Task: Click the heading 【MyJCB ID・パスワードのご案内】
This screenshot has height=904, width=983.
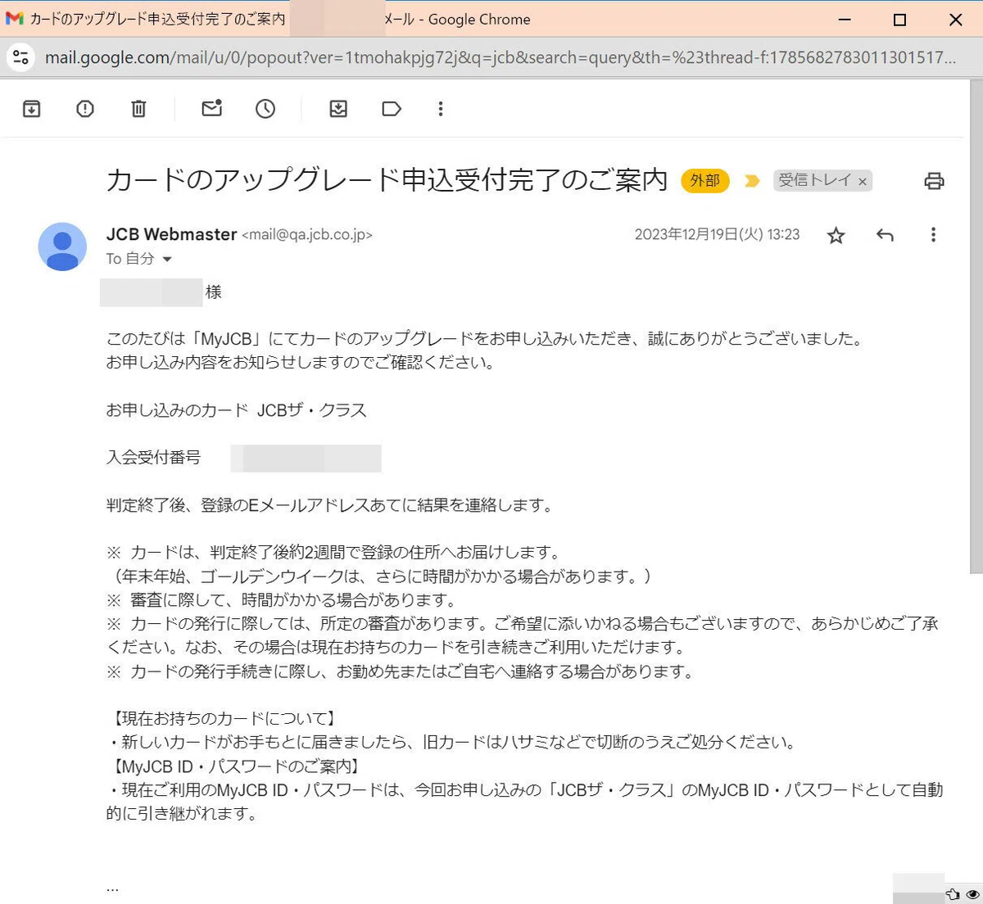Action: pos(235,766)
